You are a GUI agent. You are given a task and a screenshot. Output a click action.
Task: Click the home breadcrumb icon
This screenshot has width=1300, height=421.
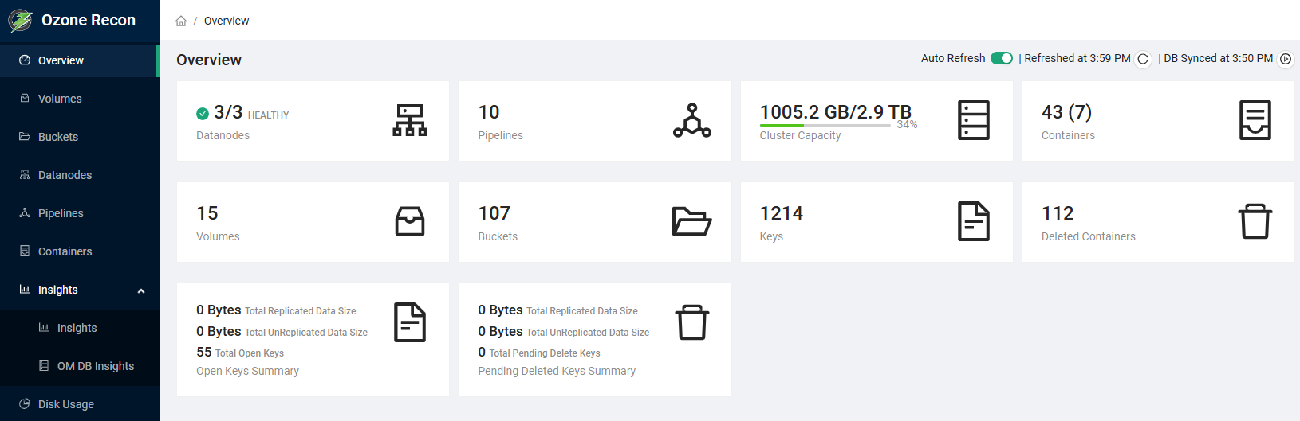(x=181, y=21)
